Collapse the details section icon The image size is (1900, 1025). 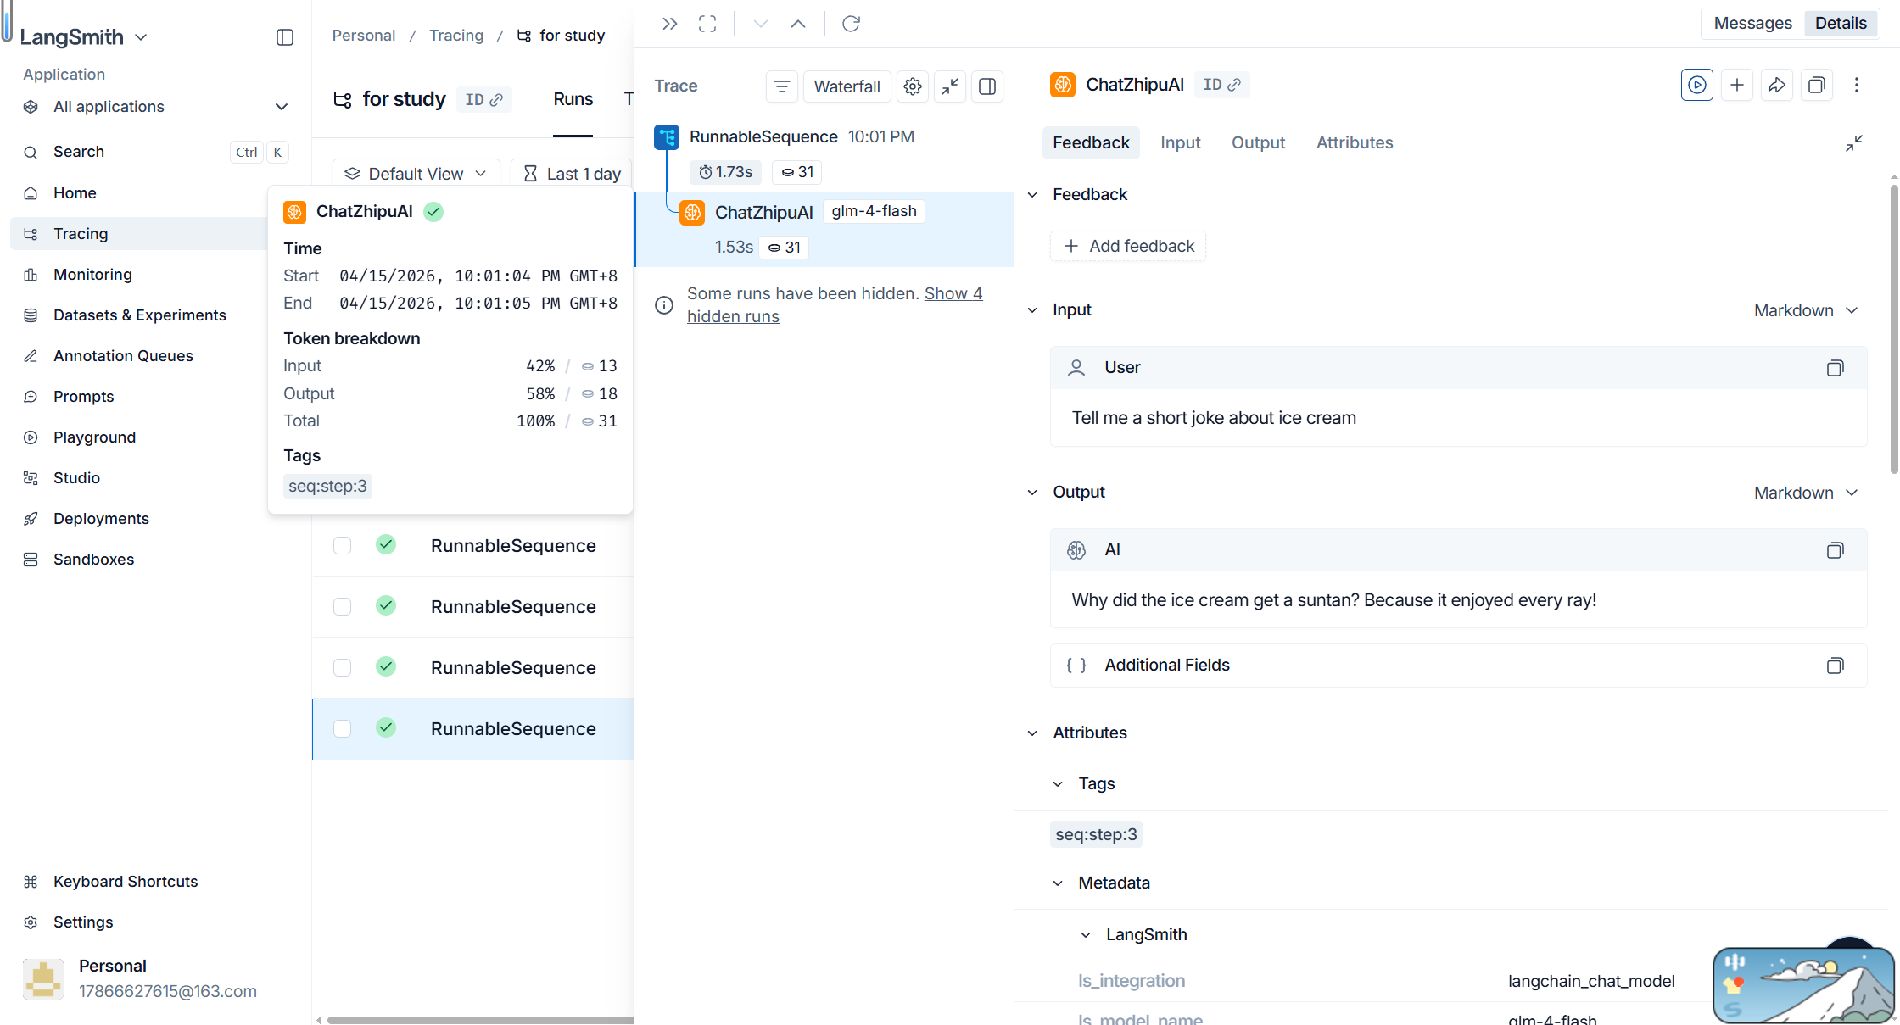point(1854,143)
